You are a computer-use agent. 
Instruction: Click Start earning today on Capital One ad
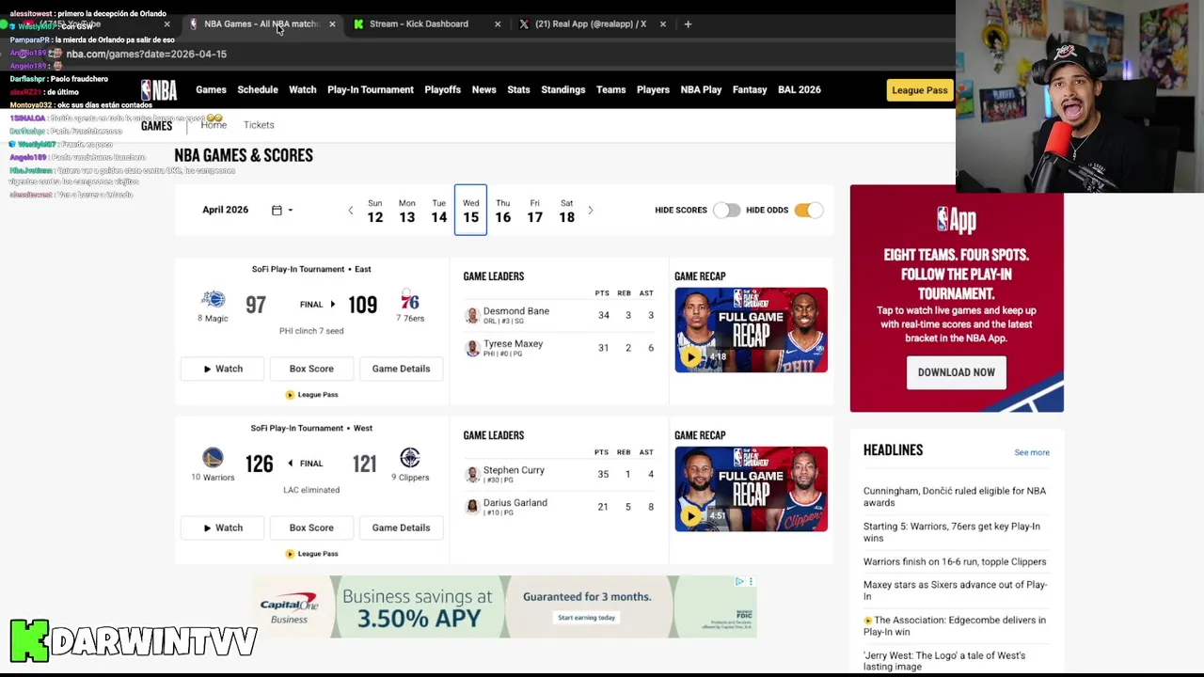coord(586,618)
